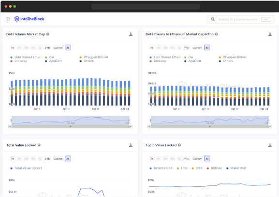Screen dimensions: 279x197
Task: Select YTD range in DeFi Tokens Market Cap
Action: tap(47, 48)
